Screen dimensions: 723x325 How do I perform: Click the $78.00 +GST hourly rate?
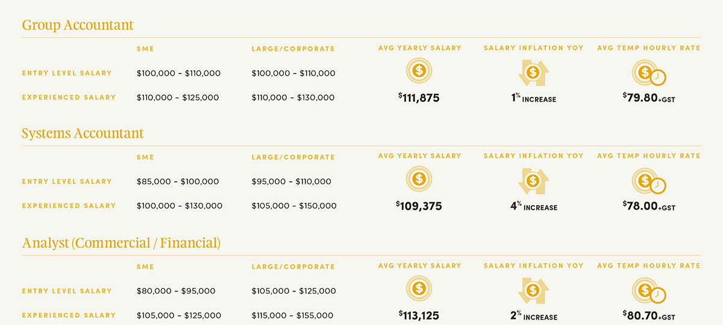649,206
